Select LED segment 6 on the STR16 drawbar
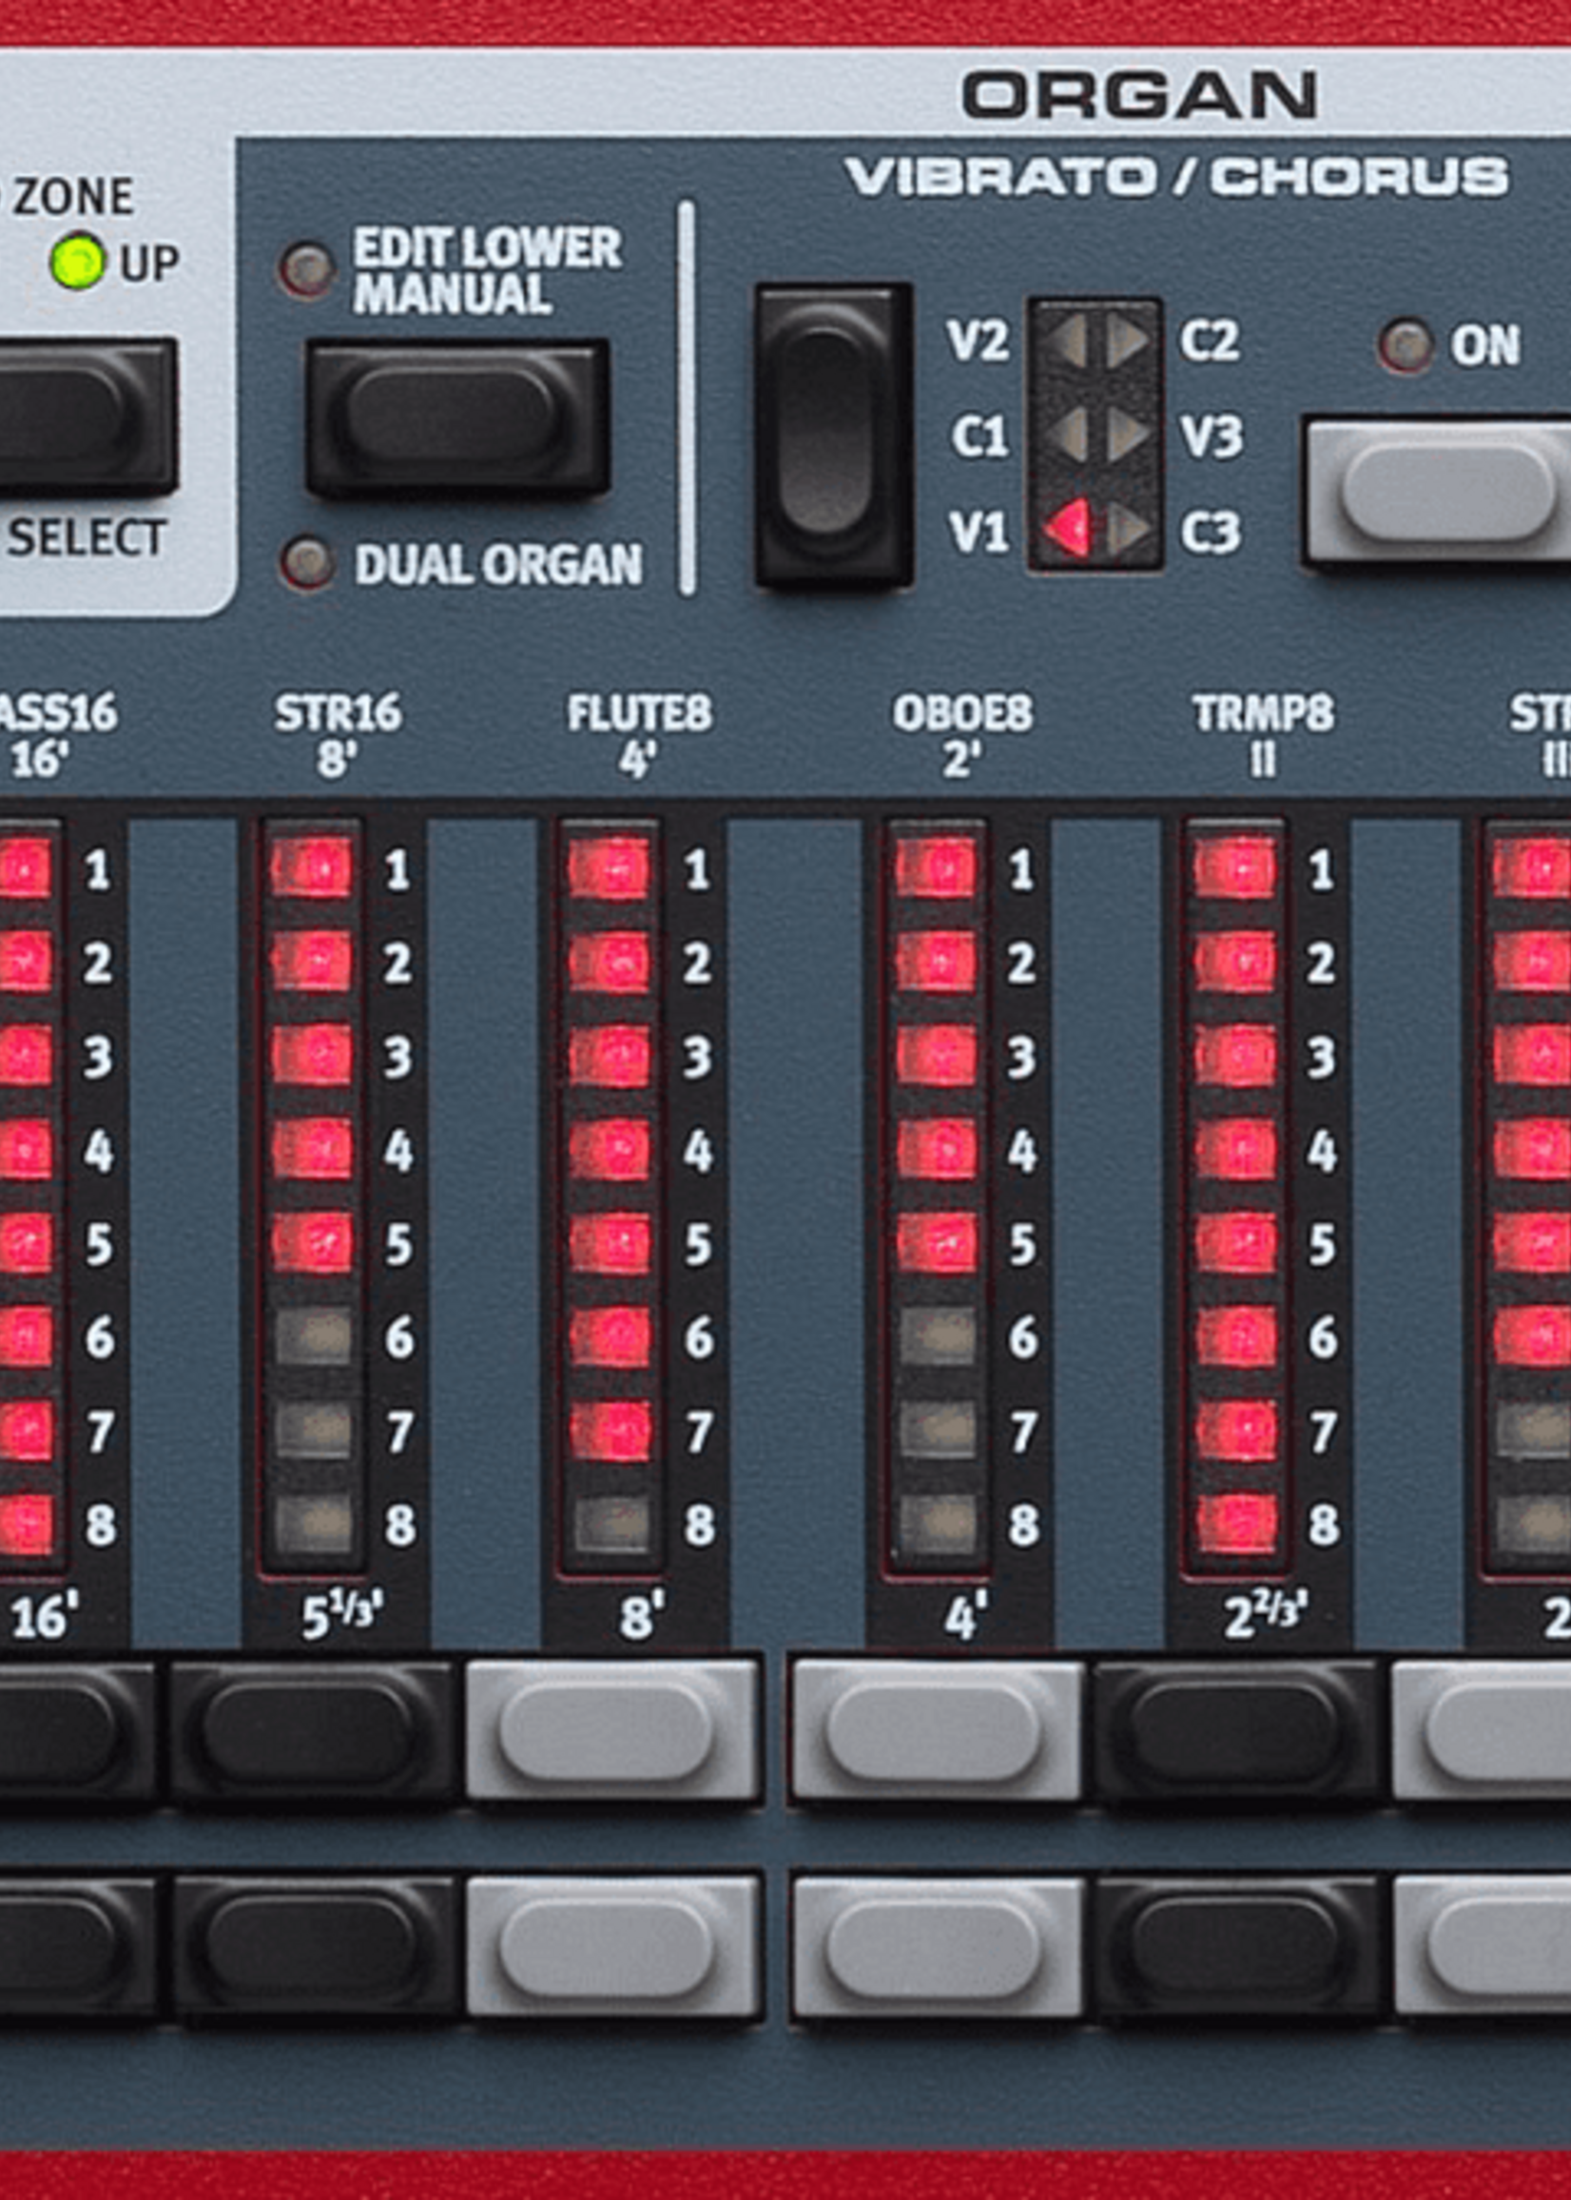The width and height of the screenshot is (1571, 2200). click(x=313, y=1336)
